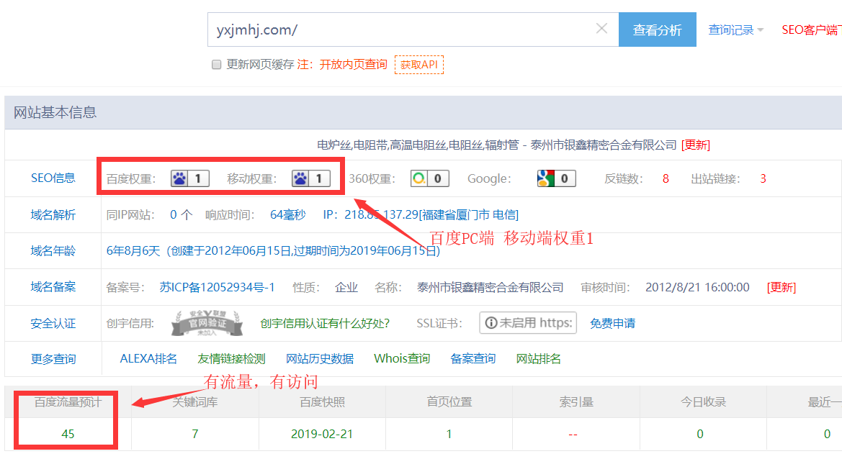Click the [更新] link in the 域名备案 row
This screenshot has width=842, height=459.
[x=781, y=287]
